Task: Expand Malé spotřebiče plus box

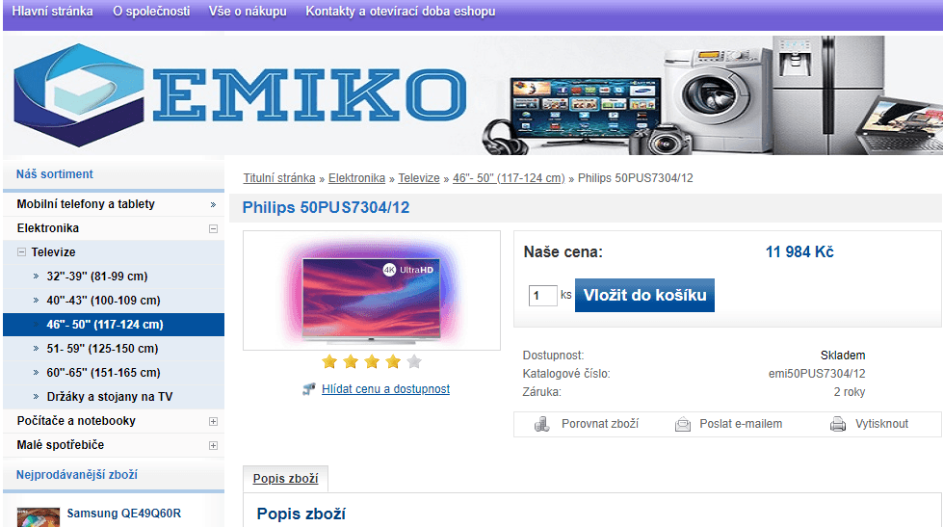Action: click(213, 445)
